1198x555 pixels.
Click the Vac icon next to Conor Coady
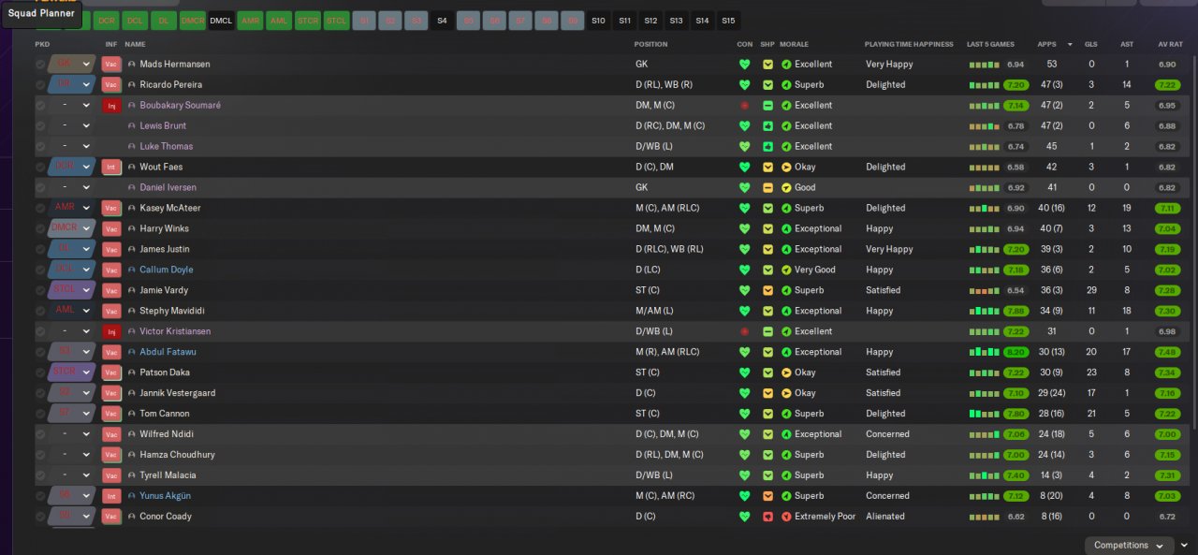[x=111, y=517]
